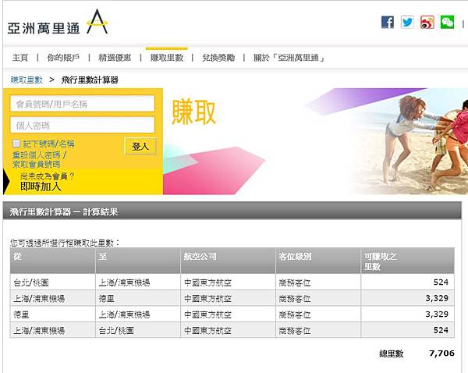
Task: Tick the 記下號碼/名稱 checkbox
Action: [16, 144]
